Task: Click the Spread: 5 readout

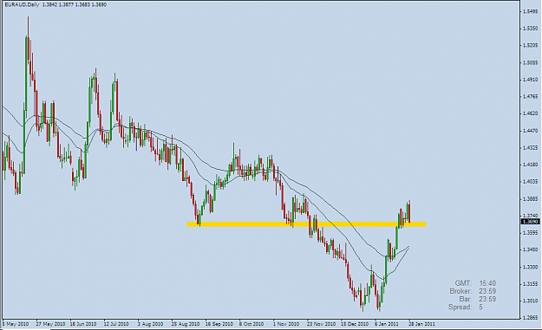Action: [466, 307]
